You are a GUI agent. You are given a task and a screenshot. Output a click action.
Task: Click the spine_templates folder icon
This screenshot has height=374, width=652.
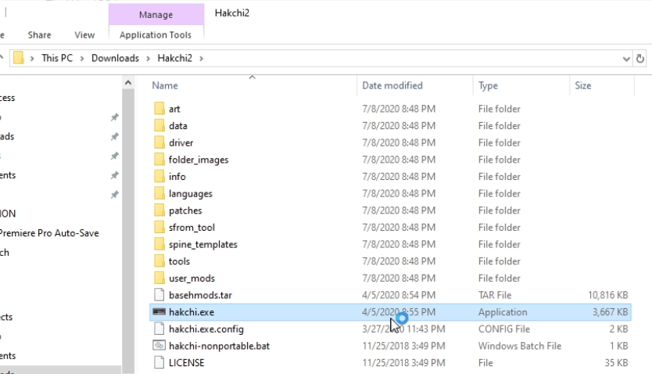click(159, 244)
